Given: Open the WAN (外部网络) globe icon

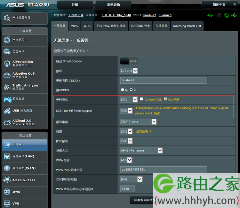Looking at the screenshot, I should tap(7, 168).
